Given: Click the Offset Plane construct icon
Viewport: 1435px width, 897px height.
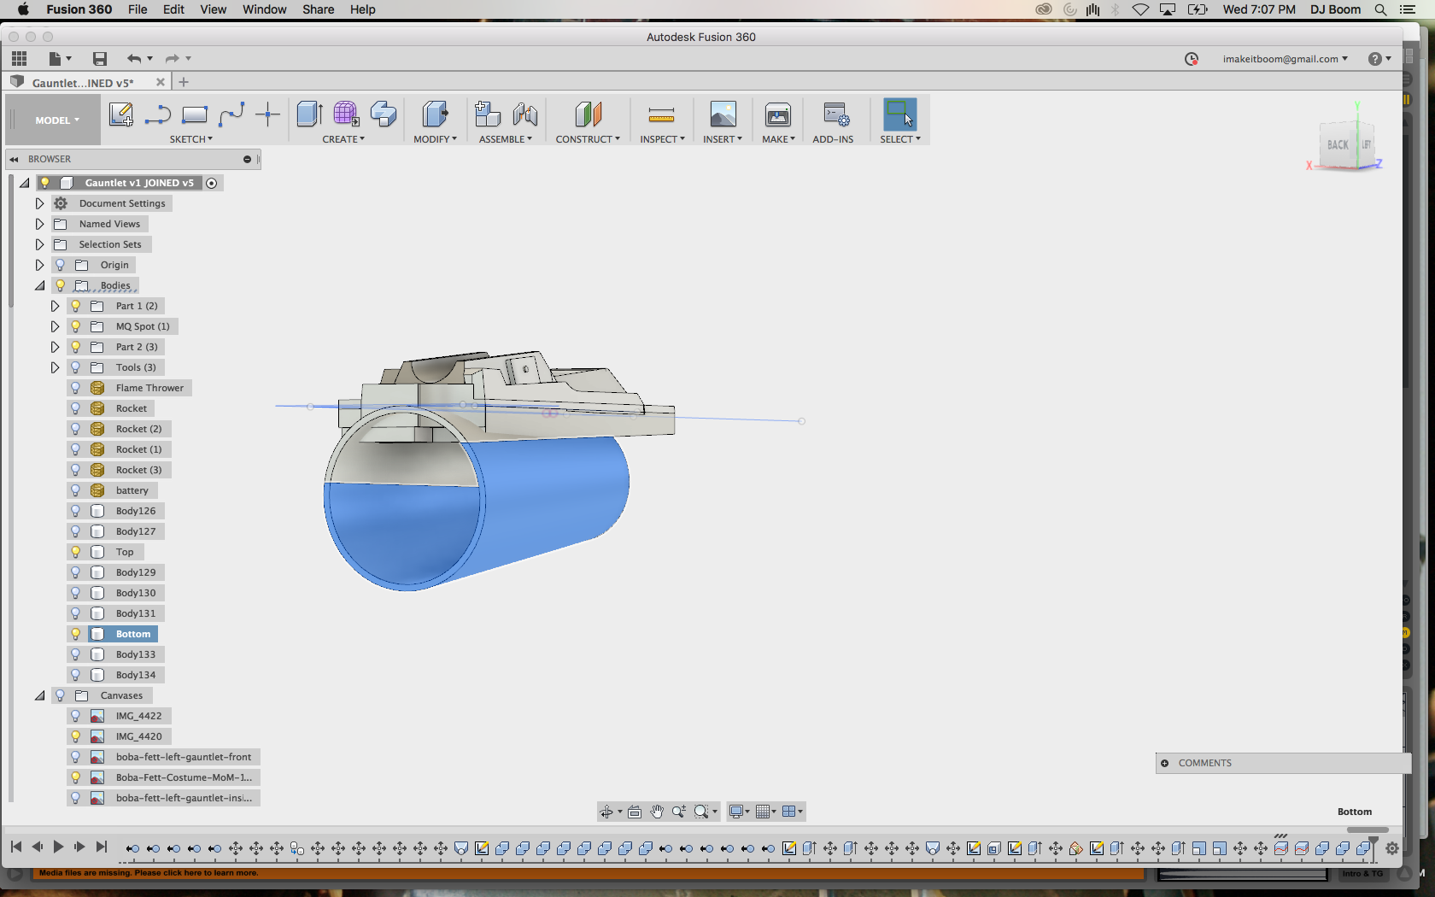Looking at the screenshot, I should (588, 114).
